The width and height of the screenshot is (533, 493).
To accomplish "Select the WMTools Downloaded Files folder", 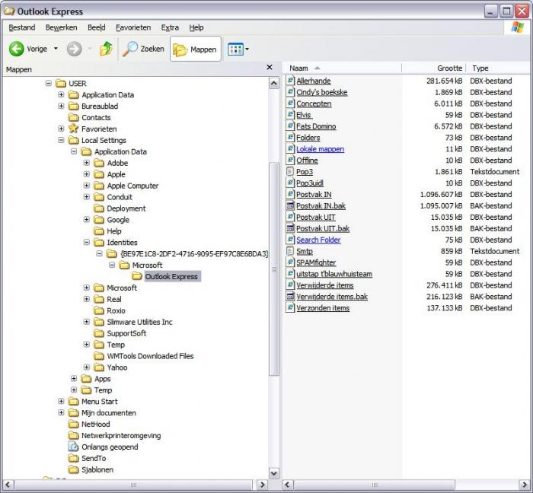I will coord(150,356).
